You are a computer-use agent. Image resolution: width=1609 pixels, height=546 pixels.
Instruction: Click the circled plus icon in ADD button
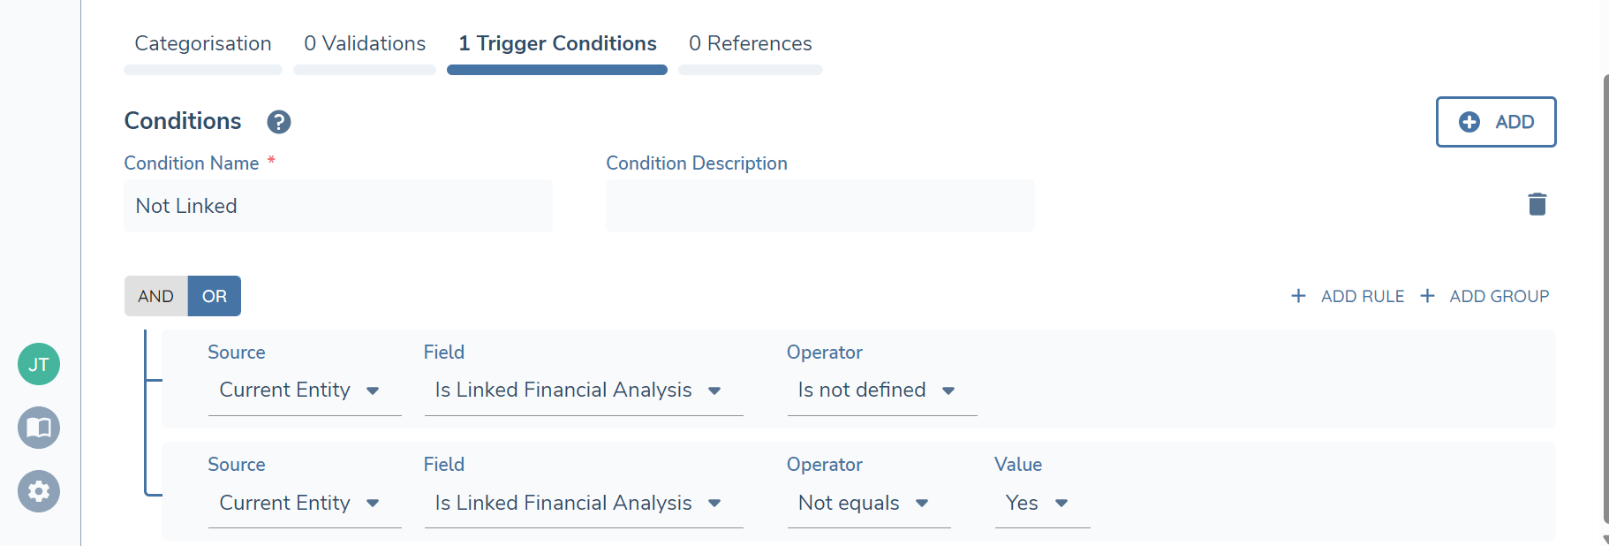pyautogui.click(x=1469, y=122)
